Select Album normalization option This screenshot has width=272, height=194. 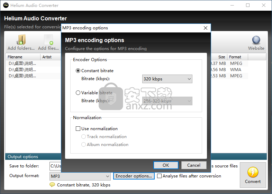coord(83,145)
